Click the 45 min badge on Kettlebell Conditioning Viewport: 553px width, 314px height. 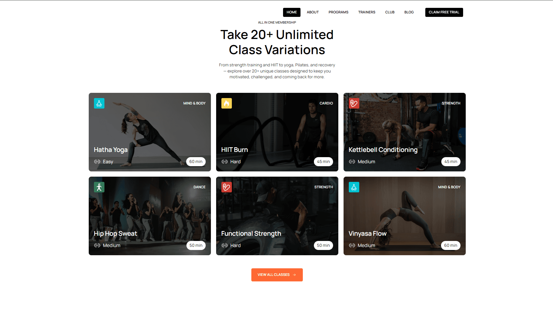(x=451, y=162)
